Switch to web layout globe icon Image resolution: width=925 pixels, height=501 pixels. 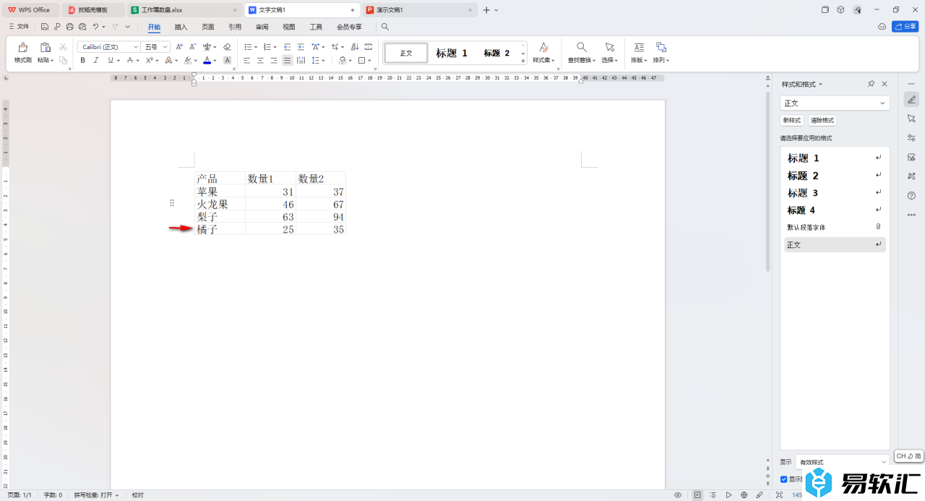point(744,495)
